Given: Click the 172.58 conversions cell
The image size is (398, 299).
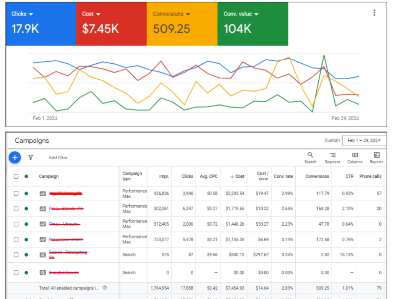Looking at the screenshot, I should click(322, 240).
